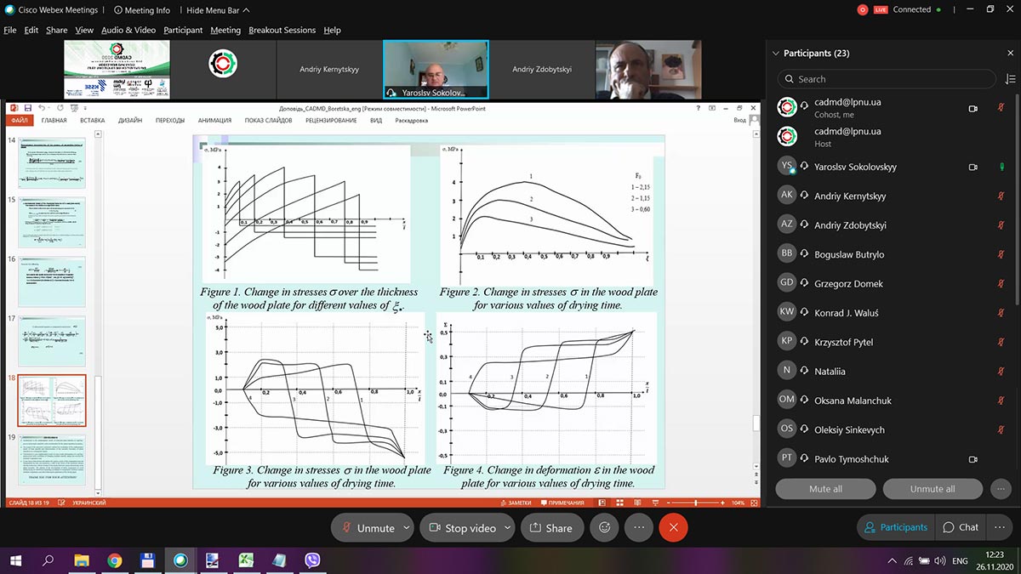Click the participants Search field

pos(889,79)
